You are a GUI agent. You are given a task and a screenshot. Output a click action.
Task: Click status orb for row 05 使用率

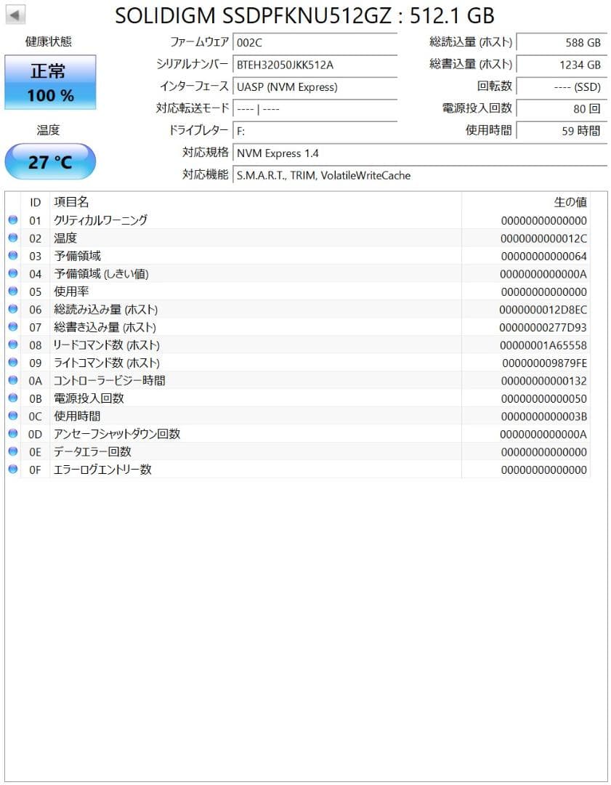click(x=13, y=291)
